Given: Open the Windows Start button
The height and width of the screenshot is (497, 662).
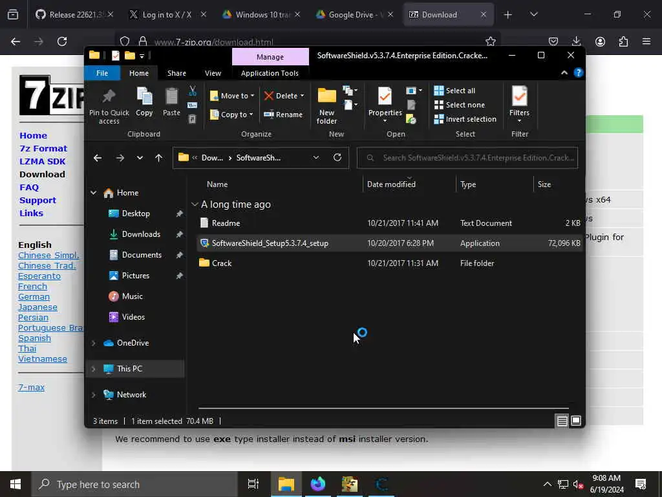Looking at the screenshot, I should pos(16,484).
